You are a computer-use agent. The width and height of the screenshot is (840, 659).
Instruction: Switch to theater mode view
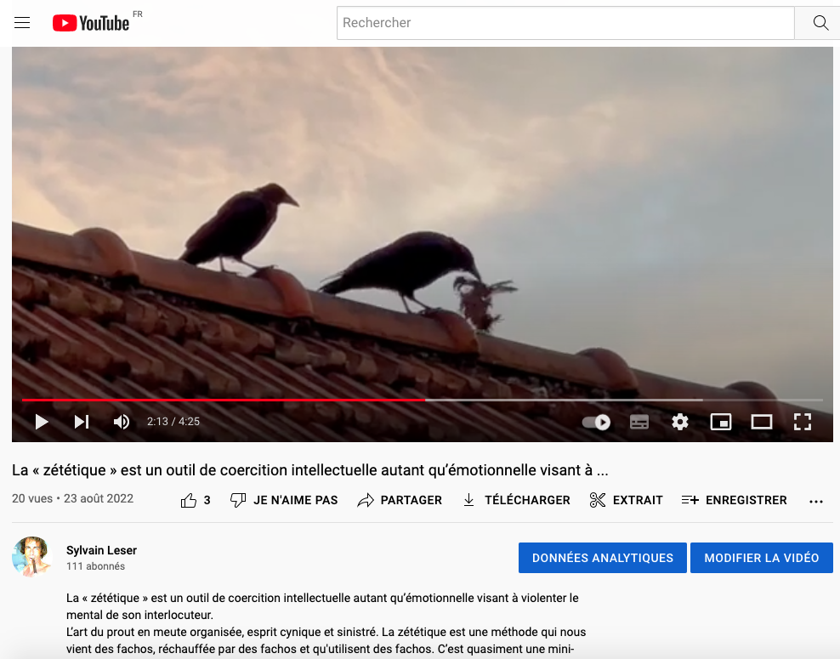pos(762,422)
